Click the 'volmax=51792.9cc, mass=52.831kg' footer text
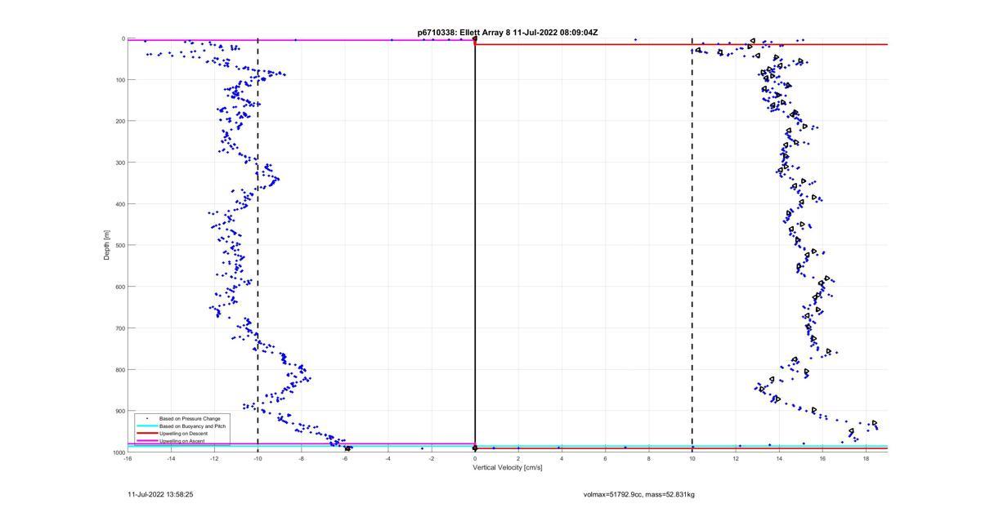981x508 pixels. click(639, 494)
